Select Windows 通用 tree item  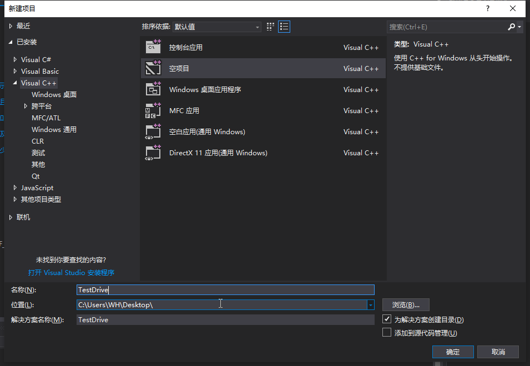pos(54,129)
